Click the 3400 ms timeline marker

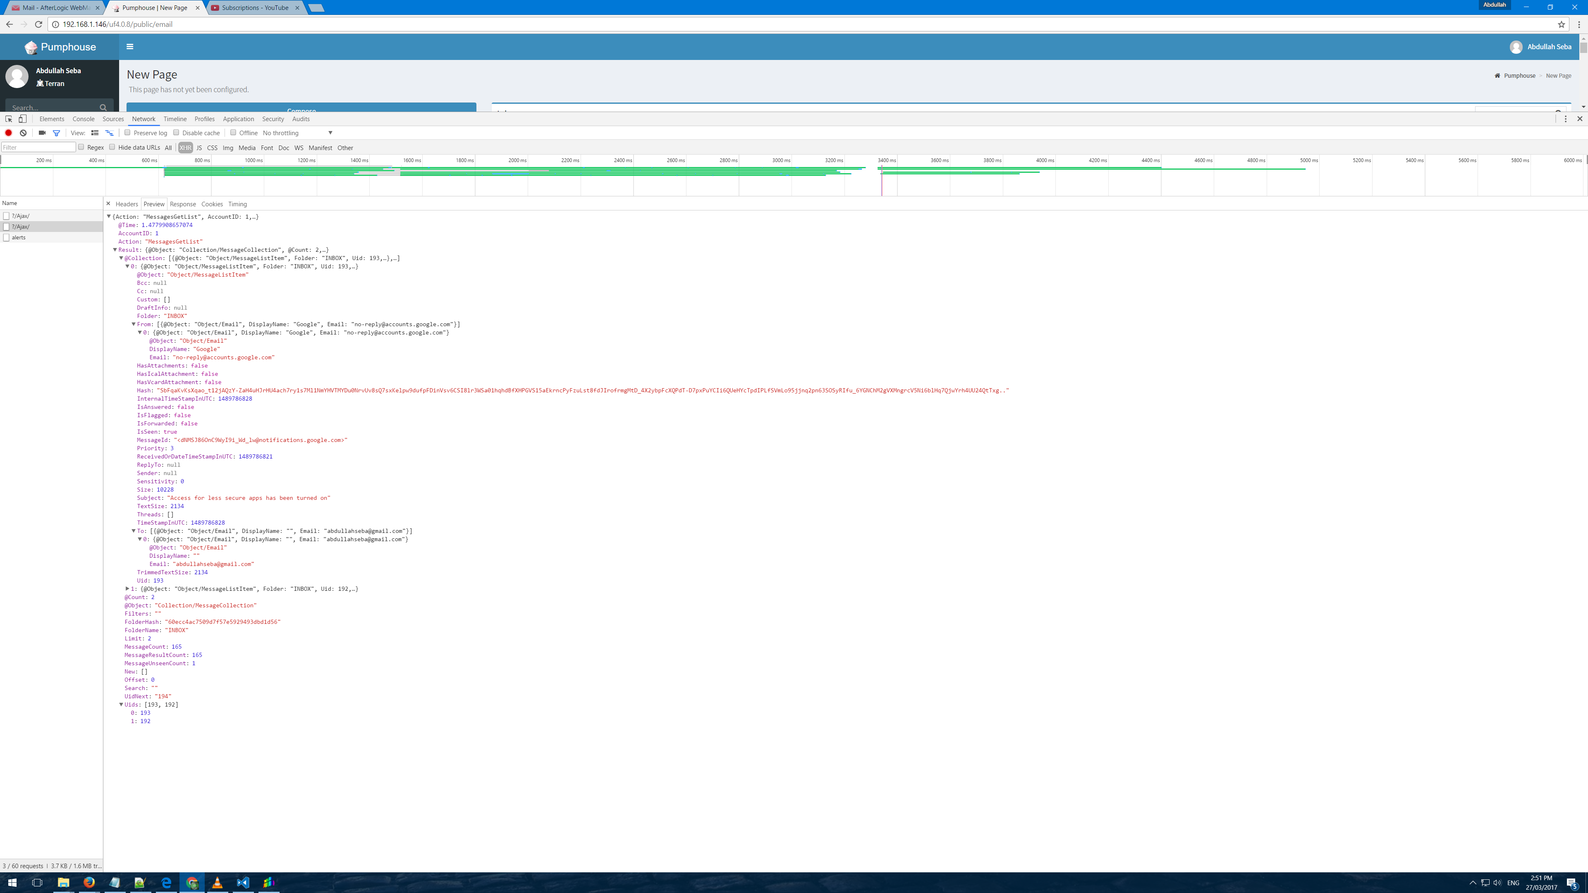pyautogui.click(x=887, y=160)
